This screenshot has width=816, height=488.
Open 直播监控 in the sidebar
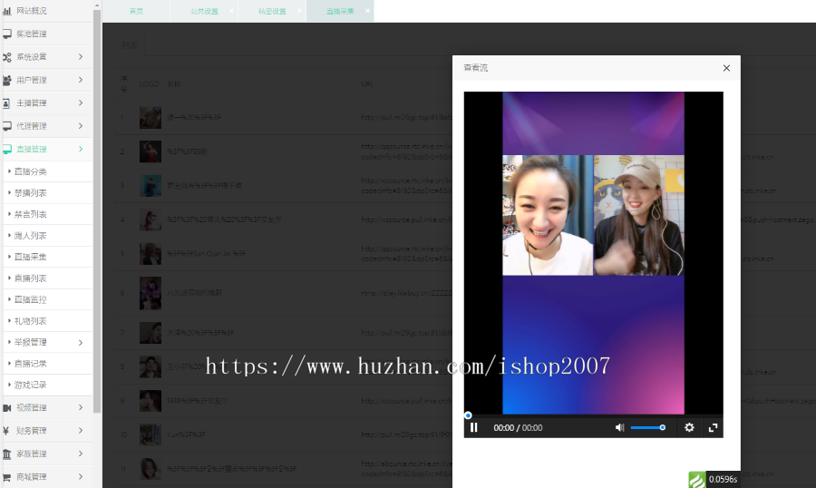[31, 299]
